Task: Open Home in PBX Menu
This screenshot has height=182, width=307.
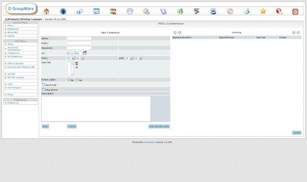Action: 11,44
